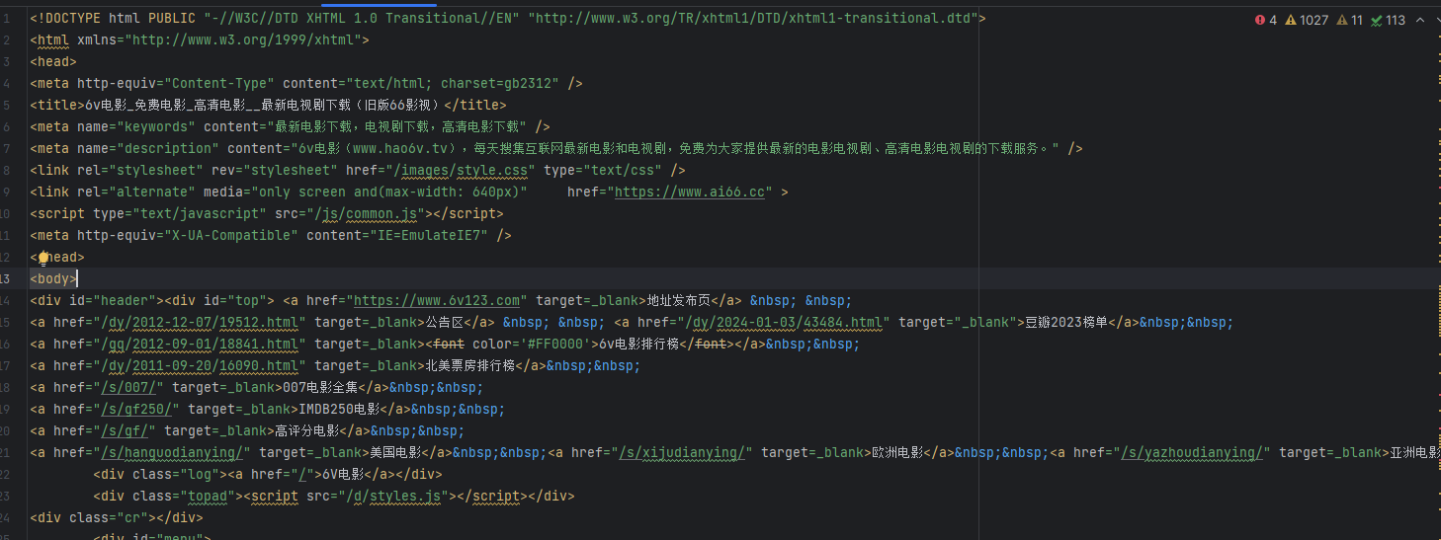The width and height of the screenshot is (1441, 540).
Task: Click the error count 4
Action: [1273, 20]
